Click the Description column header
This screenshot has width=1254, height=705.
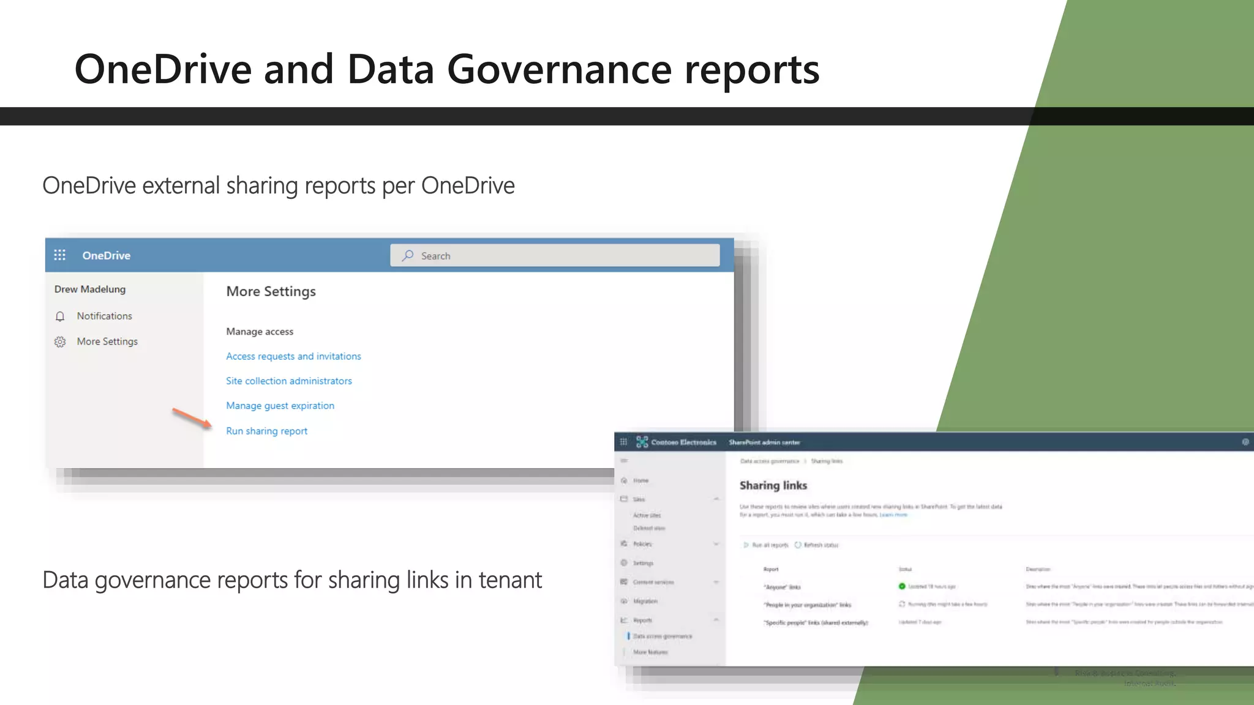[x=1038, y=569]
